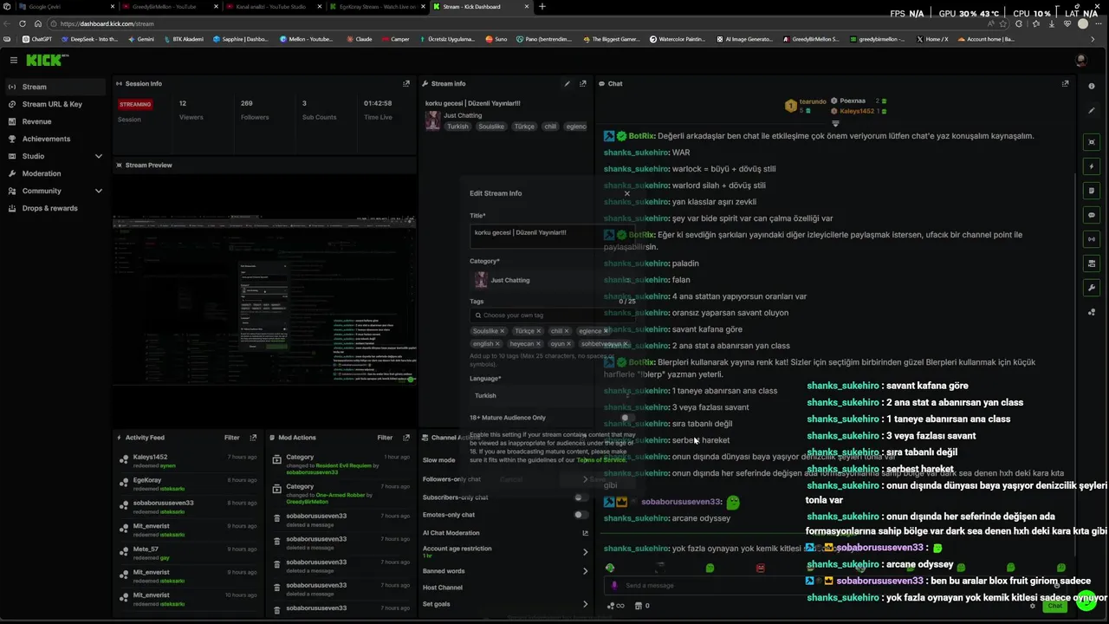Click the green Chat send button
The image size is (1109, 624).
pos(1054,606)
